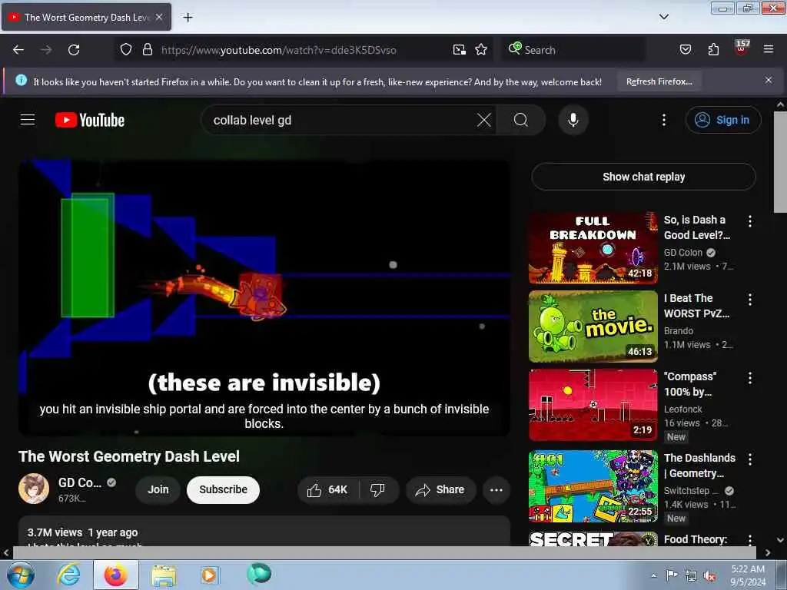
Task: Click the extension icon with 157 badge
Action: click(x=742, y=48)
